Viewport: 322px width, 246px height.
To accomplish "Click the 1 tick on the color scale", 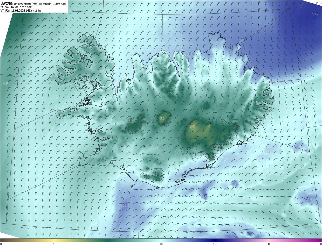I will 54,244.
